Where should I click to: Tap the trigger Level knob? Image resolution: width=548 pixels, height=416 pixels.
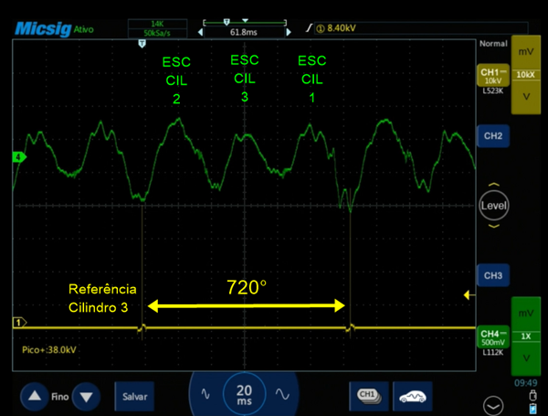(x=493, y=207)
